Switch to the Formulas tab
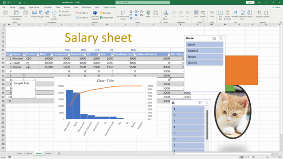Viewport: 283px width, 159px height. [48, 7]
